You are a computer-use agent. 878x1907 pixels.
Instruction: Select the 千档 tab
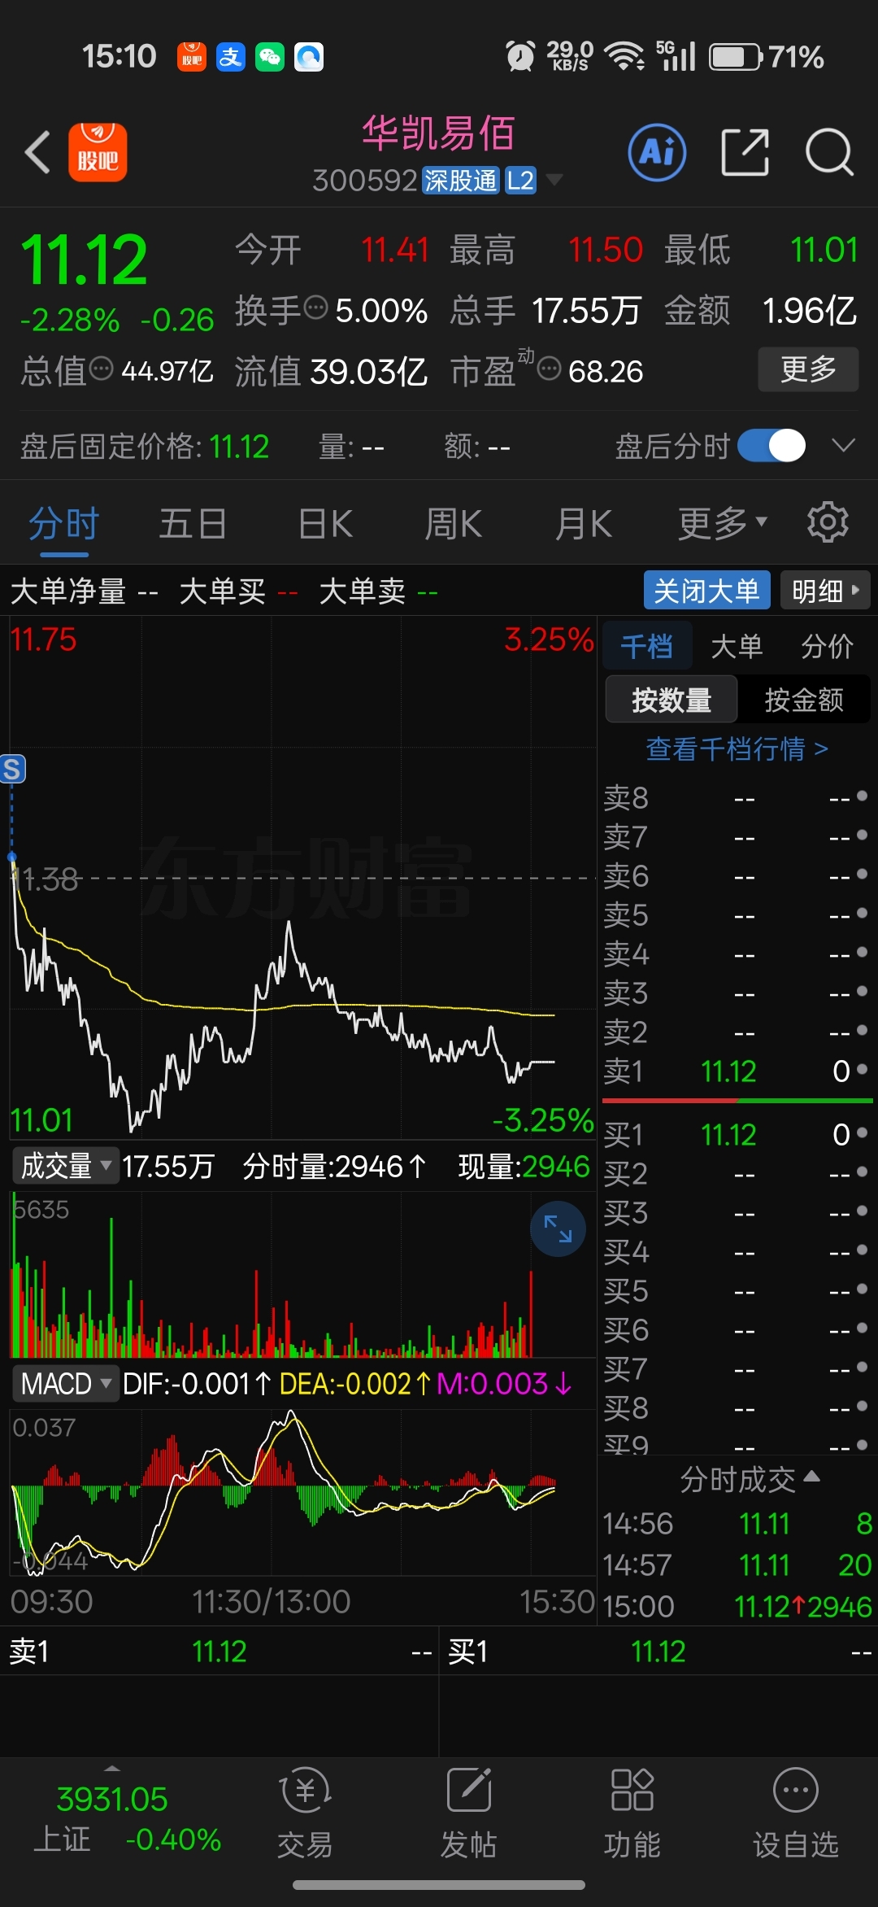(x=647, y=646)
